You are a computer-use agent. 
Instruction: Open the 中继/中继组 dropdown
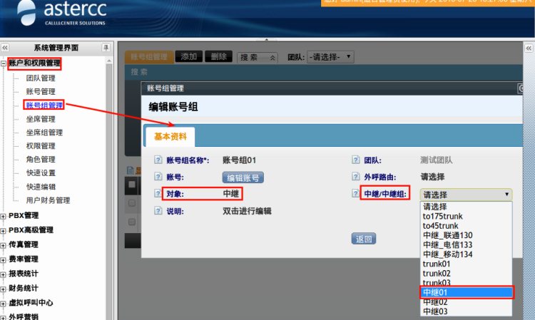pyautogui.click(x=466, y=195)
